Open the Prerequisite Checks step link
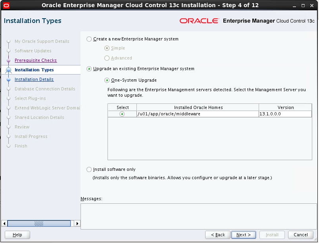The height and width of the screenshot is (243, 319). tap(36, 60)
